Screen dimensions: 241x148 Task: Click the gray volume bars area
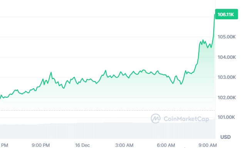tap(107, 130)
